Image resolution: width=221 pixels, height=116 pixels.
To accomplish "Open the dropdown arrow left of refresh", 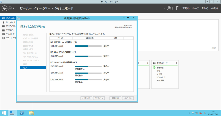I will 165,9.
